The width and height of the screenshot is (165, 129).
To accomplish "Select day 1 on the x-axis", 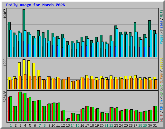I will 11,125.
